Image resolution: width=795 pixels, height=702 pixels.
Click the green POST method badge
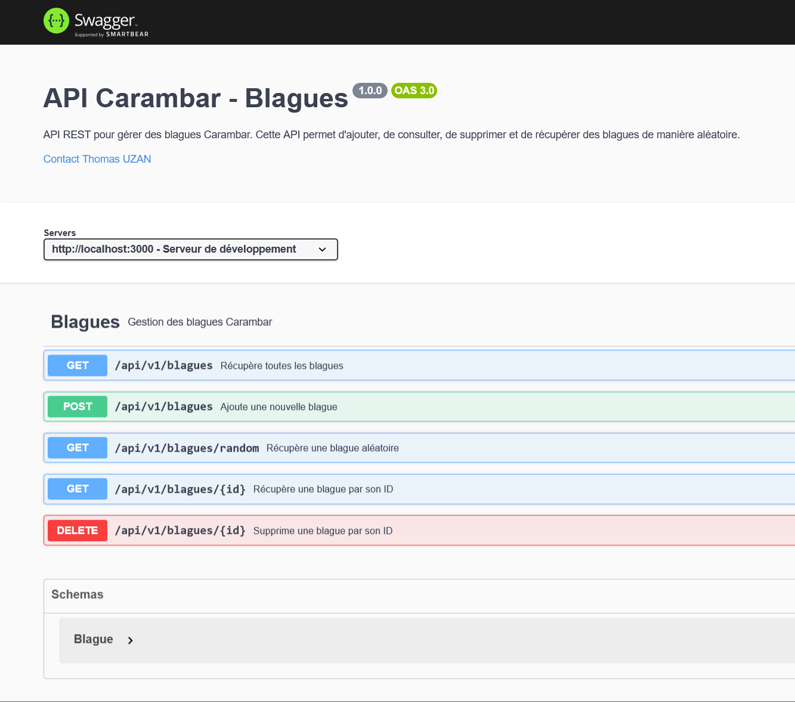(78, 406)
